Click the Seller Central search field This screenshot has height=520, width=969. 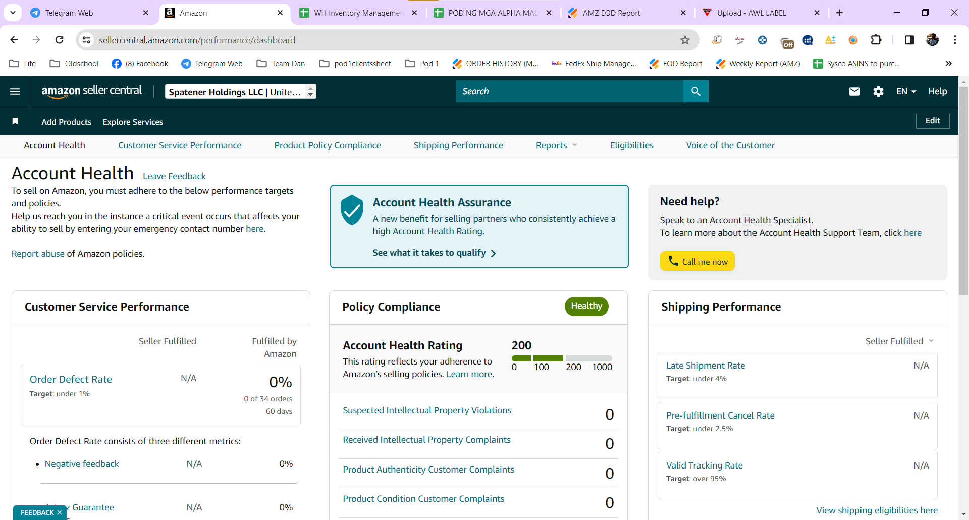pyautogui.click(x=570, y=91)
